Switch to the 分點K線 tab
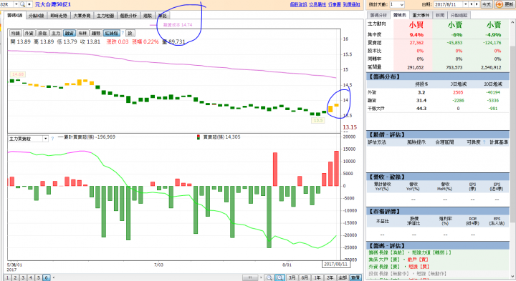Viewport: 516px width, 281px height. 37,16
